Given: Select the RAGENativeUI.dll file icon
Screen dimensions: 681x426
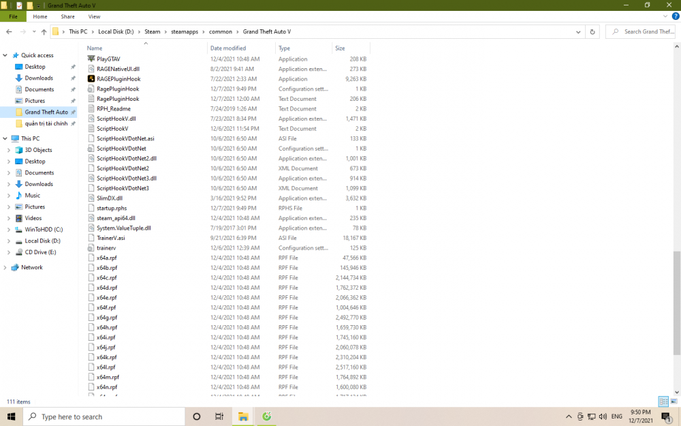Looking at the screenshot, I should [91, 69].
